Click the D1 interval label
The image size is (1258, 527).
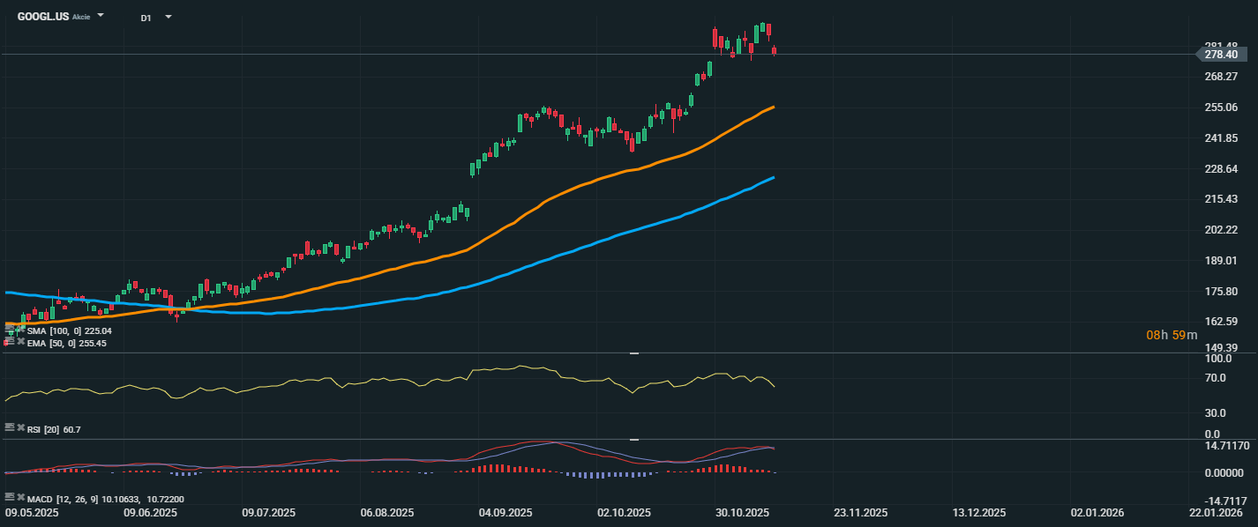(x=146, y=18)
